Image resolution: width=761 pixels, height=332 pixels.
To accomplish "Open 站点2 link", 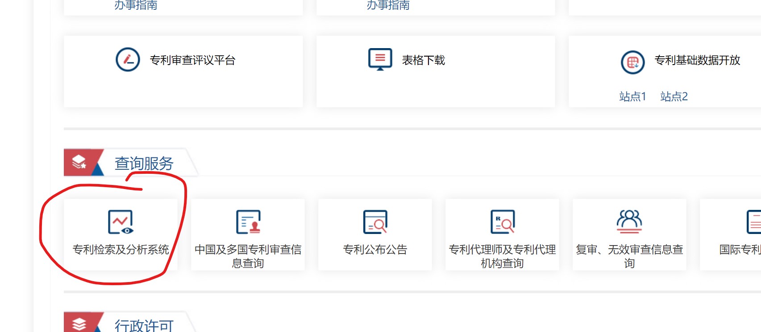I will [674, 96].
